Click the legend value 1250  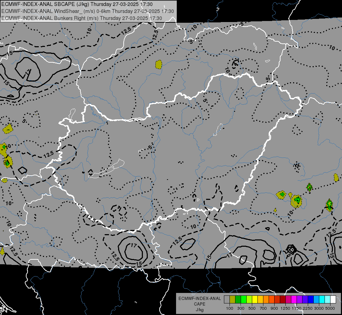coord(285,308)
